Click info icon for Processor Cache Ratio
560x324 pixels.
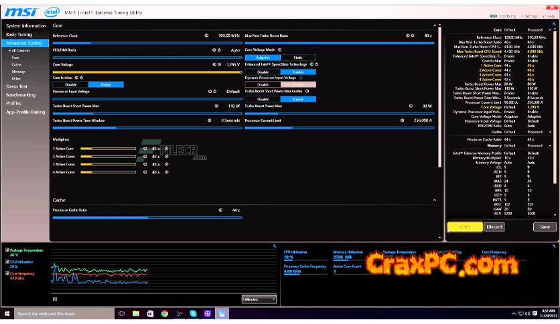[x=220, y=210]
